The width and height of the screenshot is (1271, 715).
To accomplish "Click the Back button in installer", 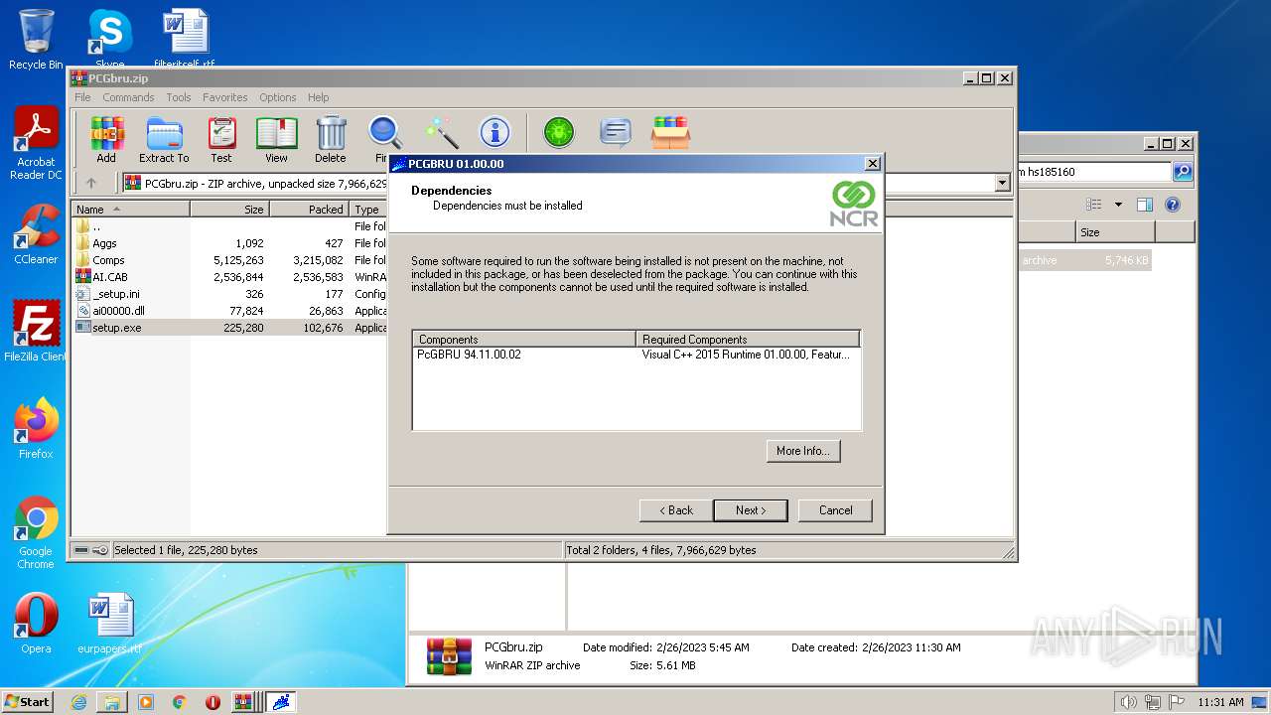I will coord(676,510).
